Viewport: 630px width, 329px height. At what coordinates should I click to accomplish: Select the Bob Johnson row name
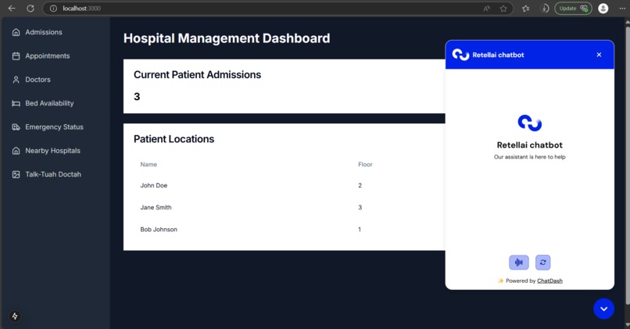tap(159, 230)
